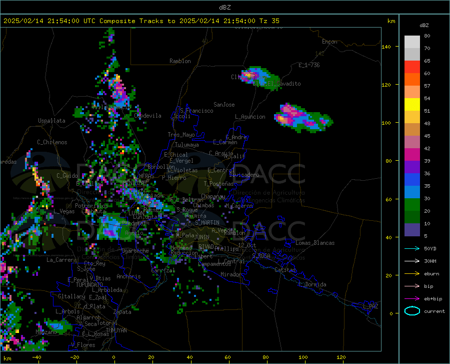Click the -40 km tick on bottom axis
This screenshot has width=450, height=364.
pos(36,357)
